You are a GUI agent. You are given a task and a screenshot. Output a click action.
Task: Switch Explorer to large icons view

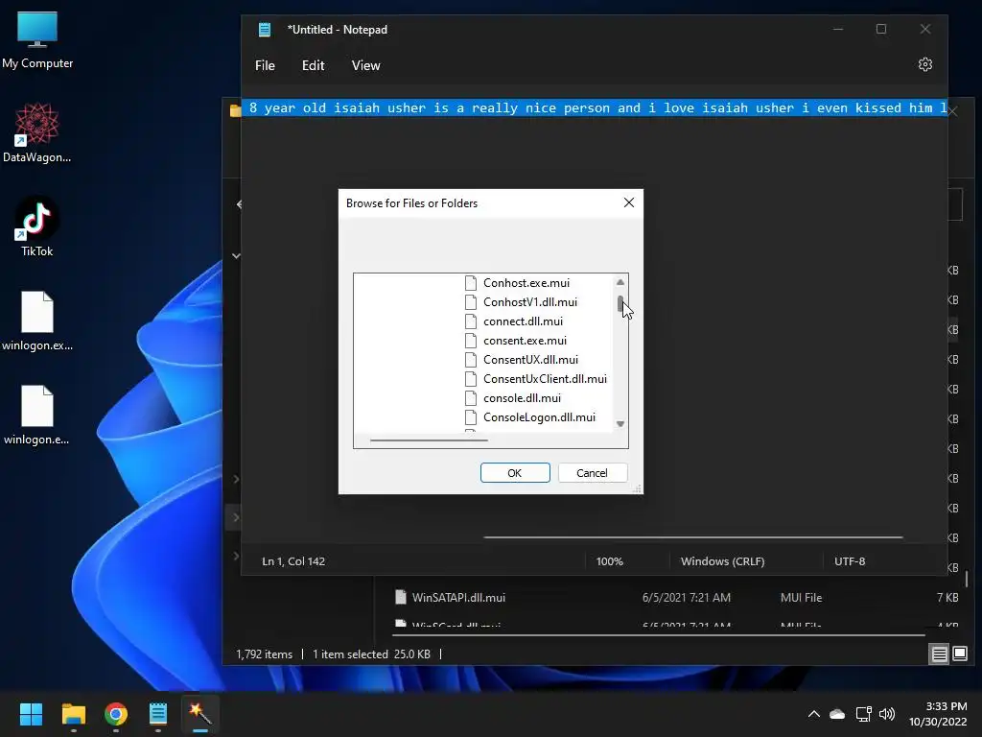[959, 654]
